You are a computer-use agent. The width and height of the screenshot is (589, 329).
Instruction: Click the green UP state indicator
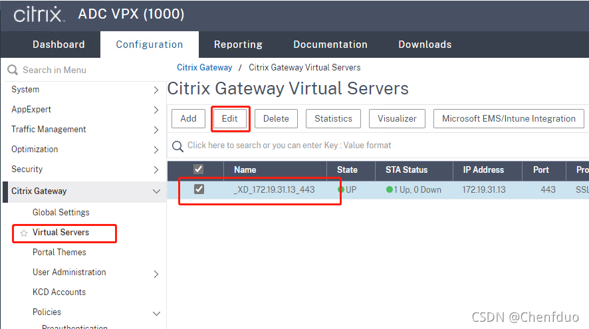coord(341,189)
